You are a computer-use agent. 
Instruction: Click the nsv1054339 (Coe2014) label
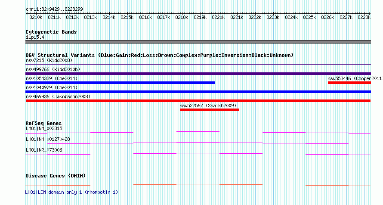click(52, 78)
